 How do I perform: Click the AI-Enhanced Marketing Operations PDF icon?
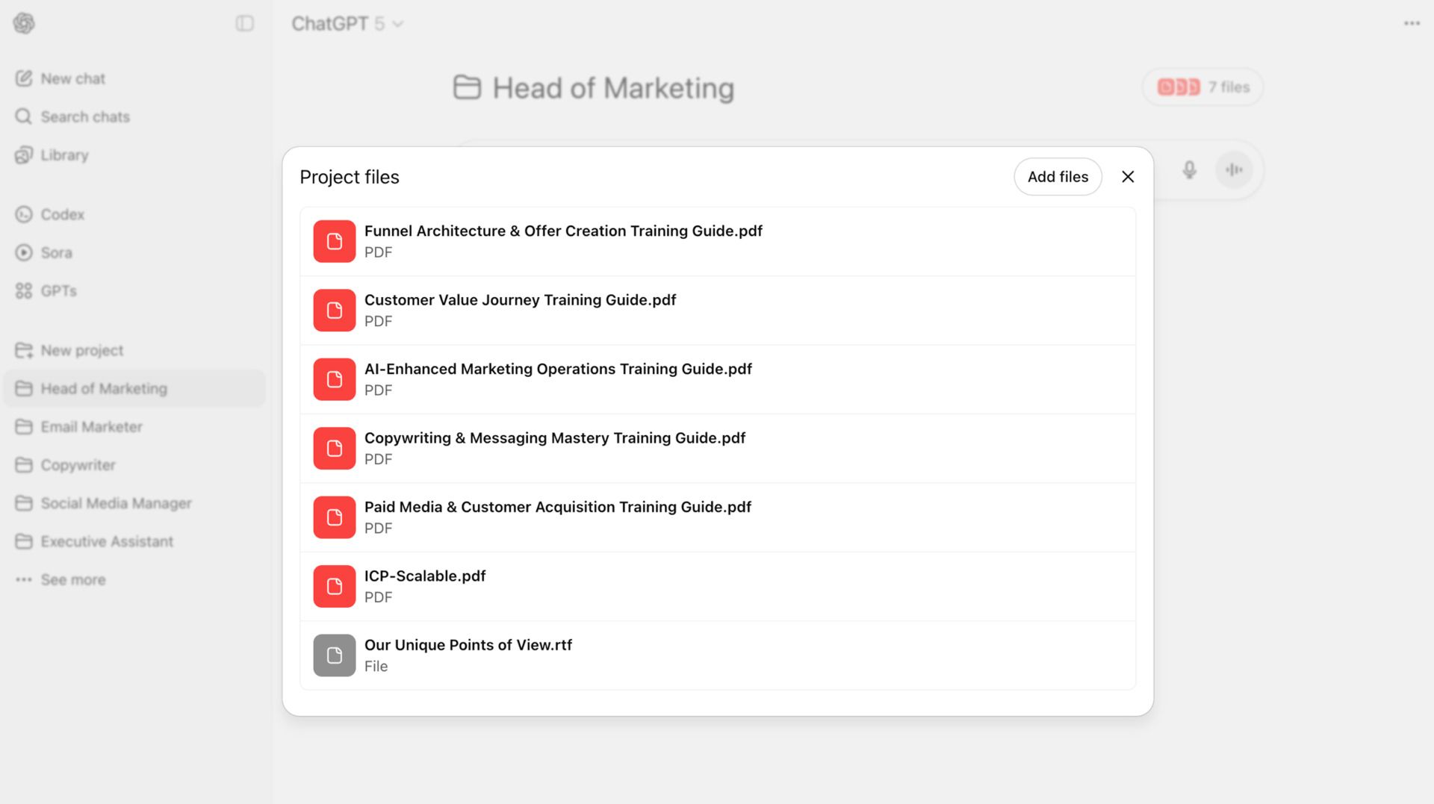click(x=335, y=379)
